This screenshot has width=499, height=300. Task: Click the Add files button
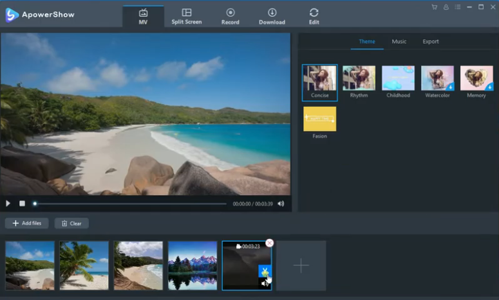pyautogui.click(x=27, y=223)
